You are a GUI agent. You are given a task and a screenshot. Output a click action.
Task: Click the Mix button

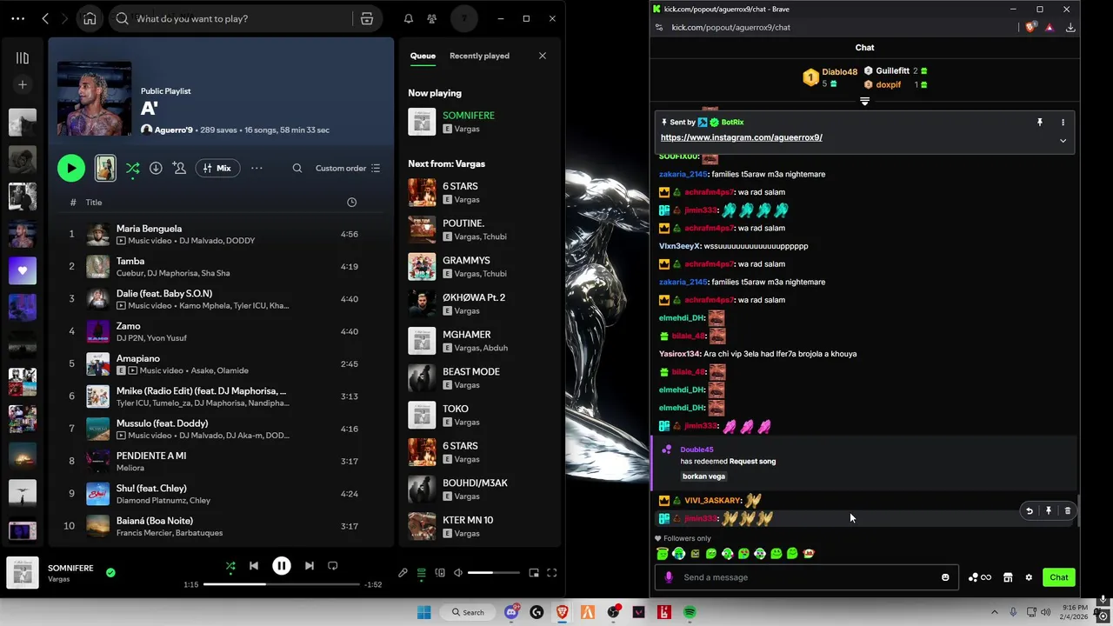(x=217, y=168)
